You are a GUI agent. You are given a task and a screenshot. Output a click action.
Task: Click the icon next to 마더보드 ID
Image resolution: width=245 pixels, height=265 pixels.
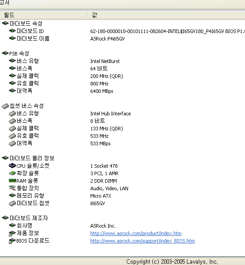(x=12, y=31)
